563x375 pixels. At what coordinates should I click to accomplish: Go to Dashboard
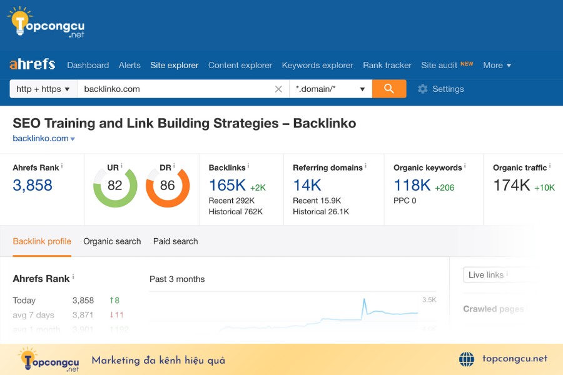[88, 65]
